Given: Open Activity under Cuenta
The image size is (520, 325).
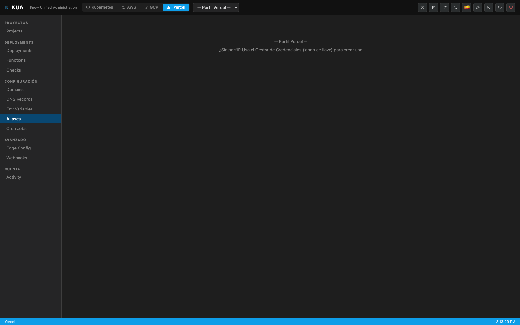Looking at the screenshot, I should point(31,177).
